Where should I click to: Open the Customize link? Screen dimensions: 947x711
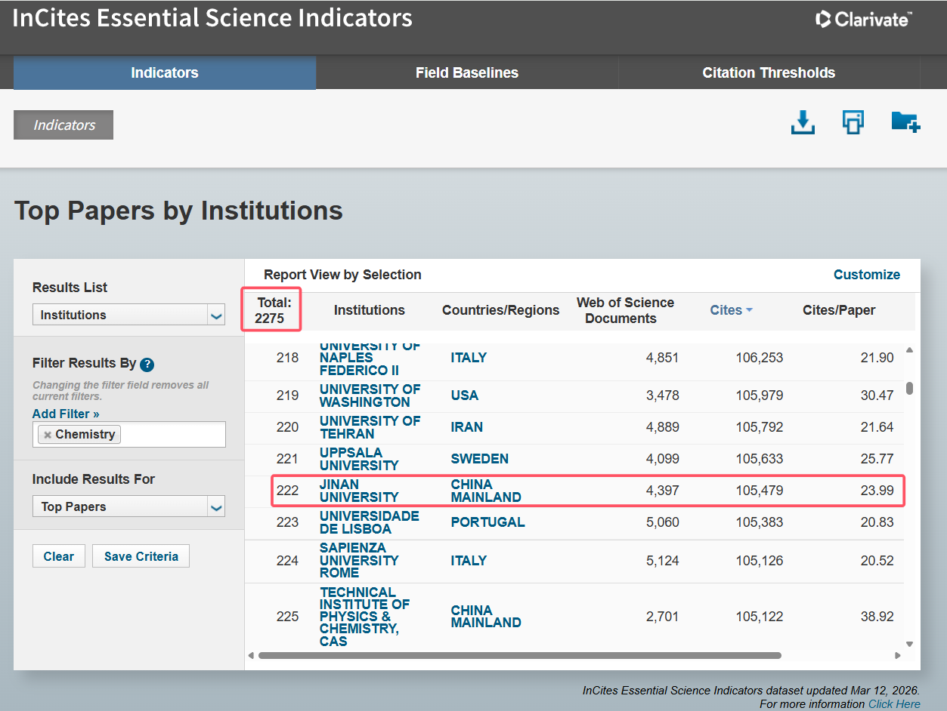click(866, 275)
